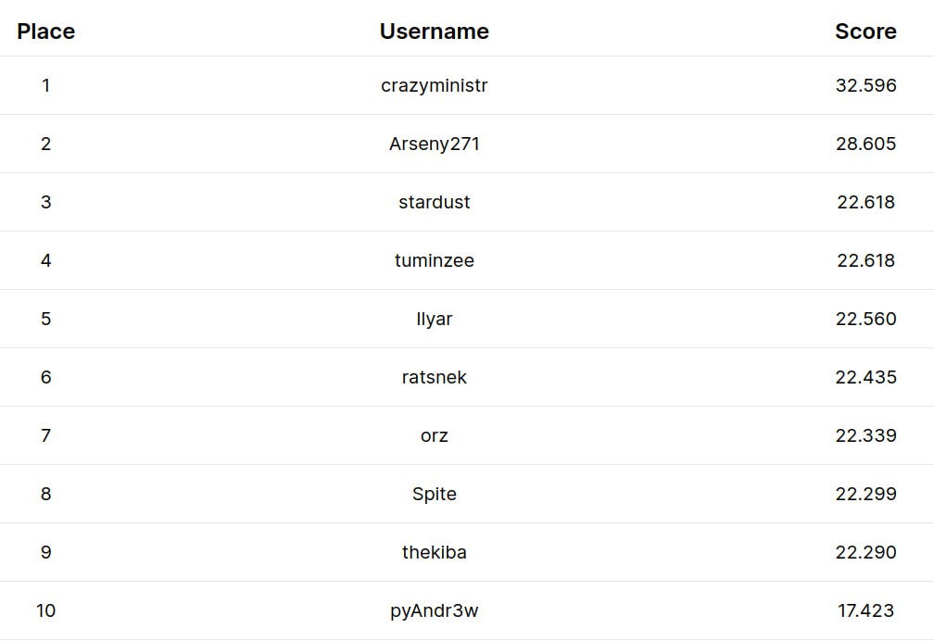Click place number 10 cell

click(45, 610)
